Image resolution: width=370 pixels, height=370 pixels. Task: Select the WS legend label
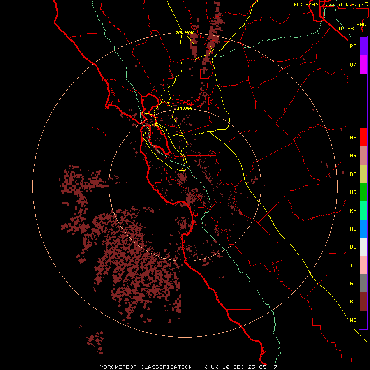(353, 229)
